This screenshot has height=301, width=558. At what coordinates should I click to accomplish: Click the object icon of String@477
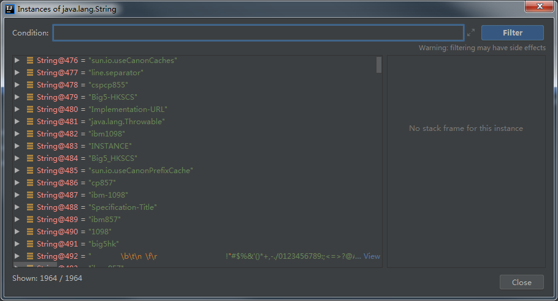click(x=30, y=72)
